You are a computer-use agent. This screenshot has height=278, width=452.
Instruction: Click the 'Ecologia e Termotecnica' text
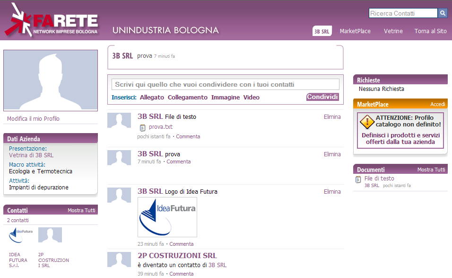(41, 171)
